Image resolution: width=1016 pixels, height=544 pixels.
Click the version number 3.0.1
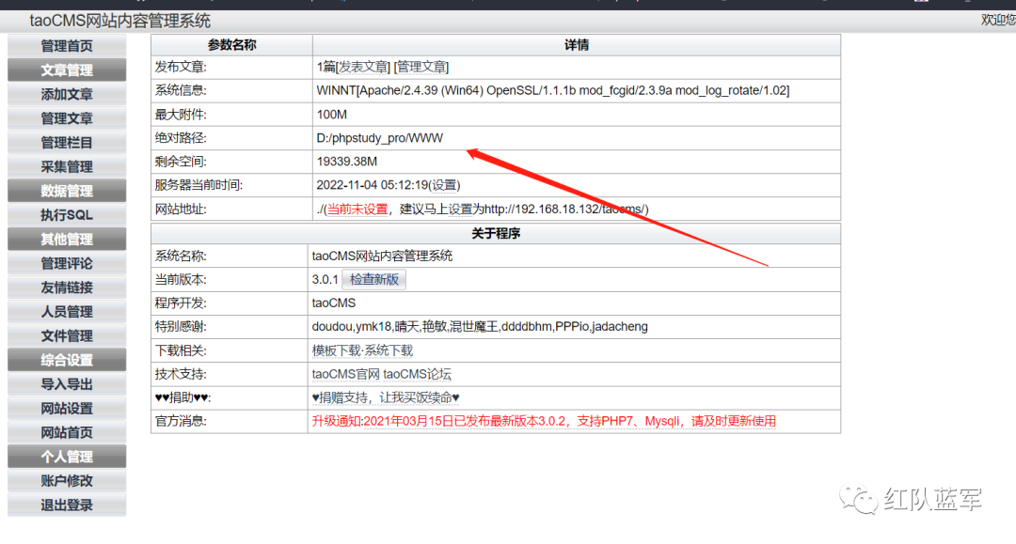(x=325, y=279)
